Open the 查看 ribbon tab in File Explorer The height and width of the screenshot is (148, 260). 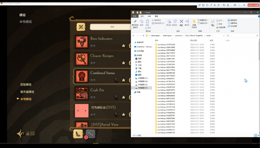click(x=156, y=16)
